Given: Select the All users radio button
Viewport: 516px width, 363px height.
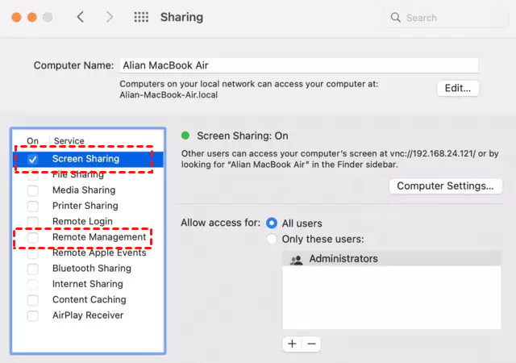Looking at the screenshot, I should [x=272, y=223].
